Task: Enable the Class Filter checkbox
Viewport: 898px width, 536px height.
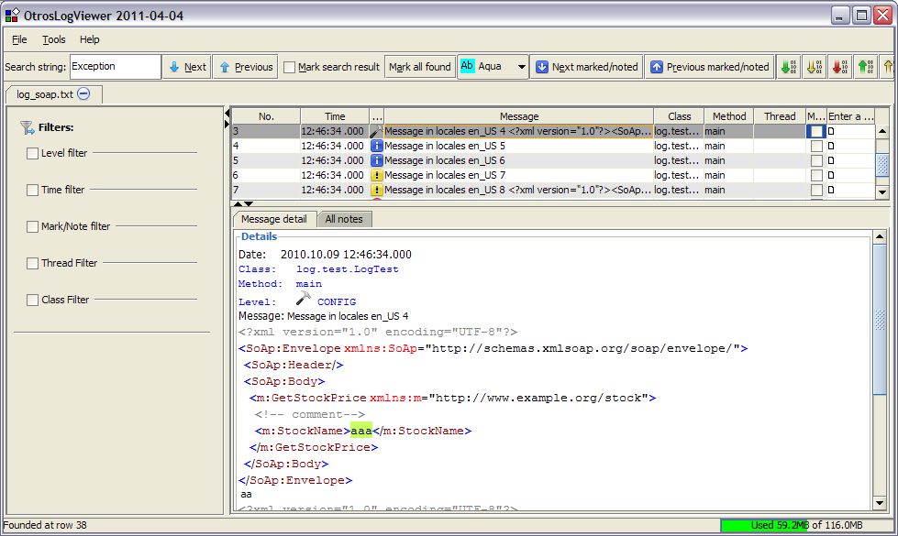Action: [33, 300]
